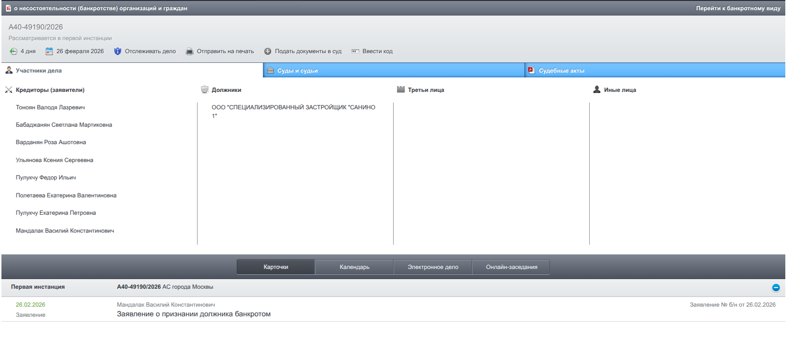Switch to the Календарь view
The height and width of the screenshot is (355, 795).
[x=354, y=267]
